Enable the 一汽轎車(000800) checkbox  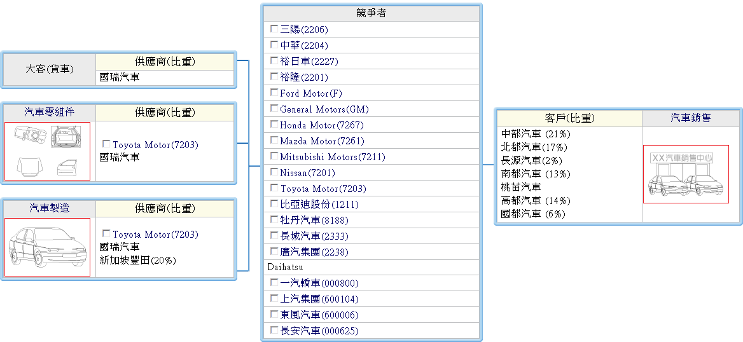[x=274, y=282]
